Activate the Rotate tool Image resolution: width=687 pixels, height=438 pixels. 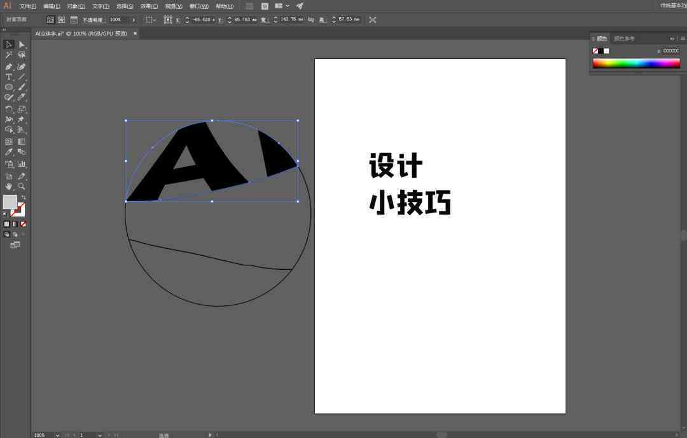coord(8,109)
